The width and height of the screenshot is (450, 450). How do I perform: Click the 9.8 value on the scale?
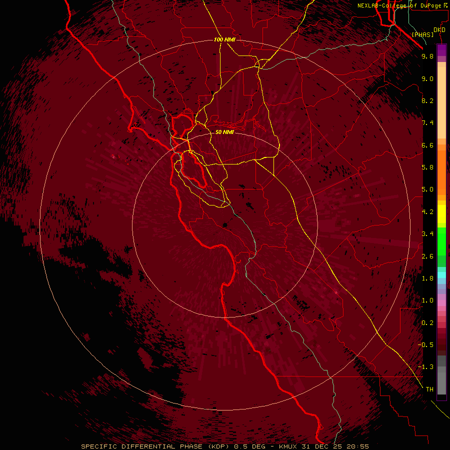click(x=427, y=56)
